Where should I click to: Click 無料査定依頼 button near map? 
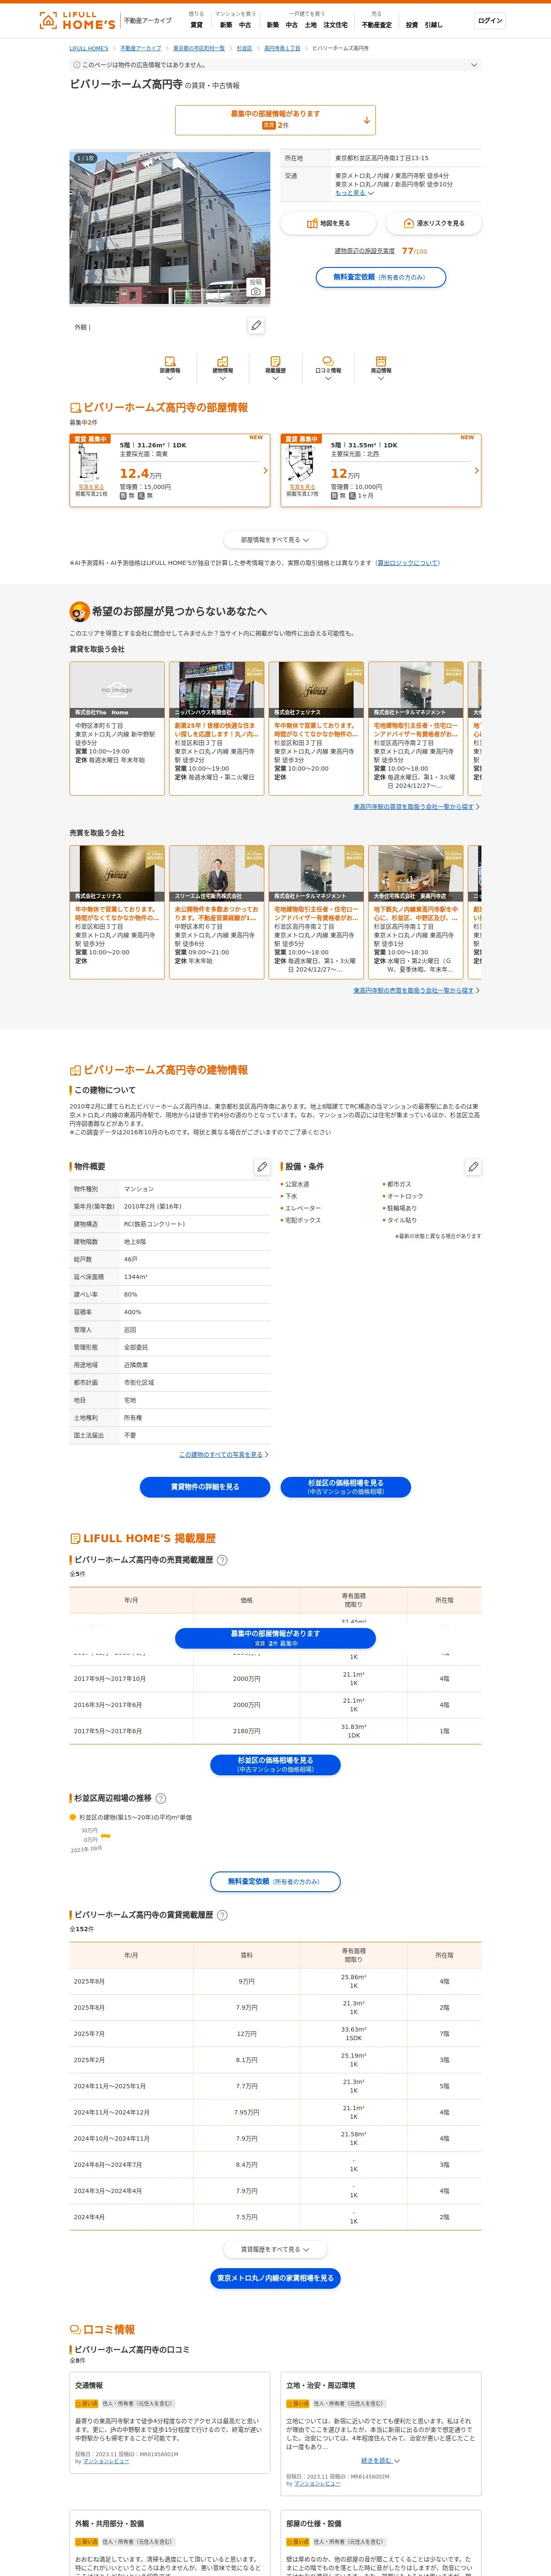pos(380,277)
